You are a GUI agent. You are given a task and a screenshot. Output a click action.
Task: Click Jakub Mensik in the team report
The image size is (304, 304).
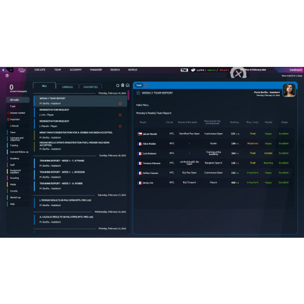pos(150,134)
